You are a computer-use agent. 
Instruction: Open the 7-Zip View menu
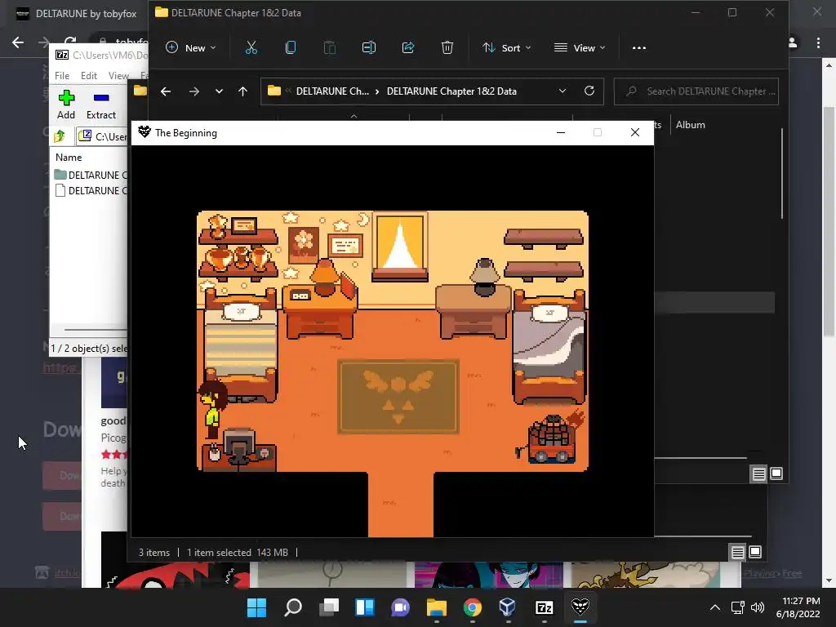point(118,76)
